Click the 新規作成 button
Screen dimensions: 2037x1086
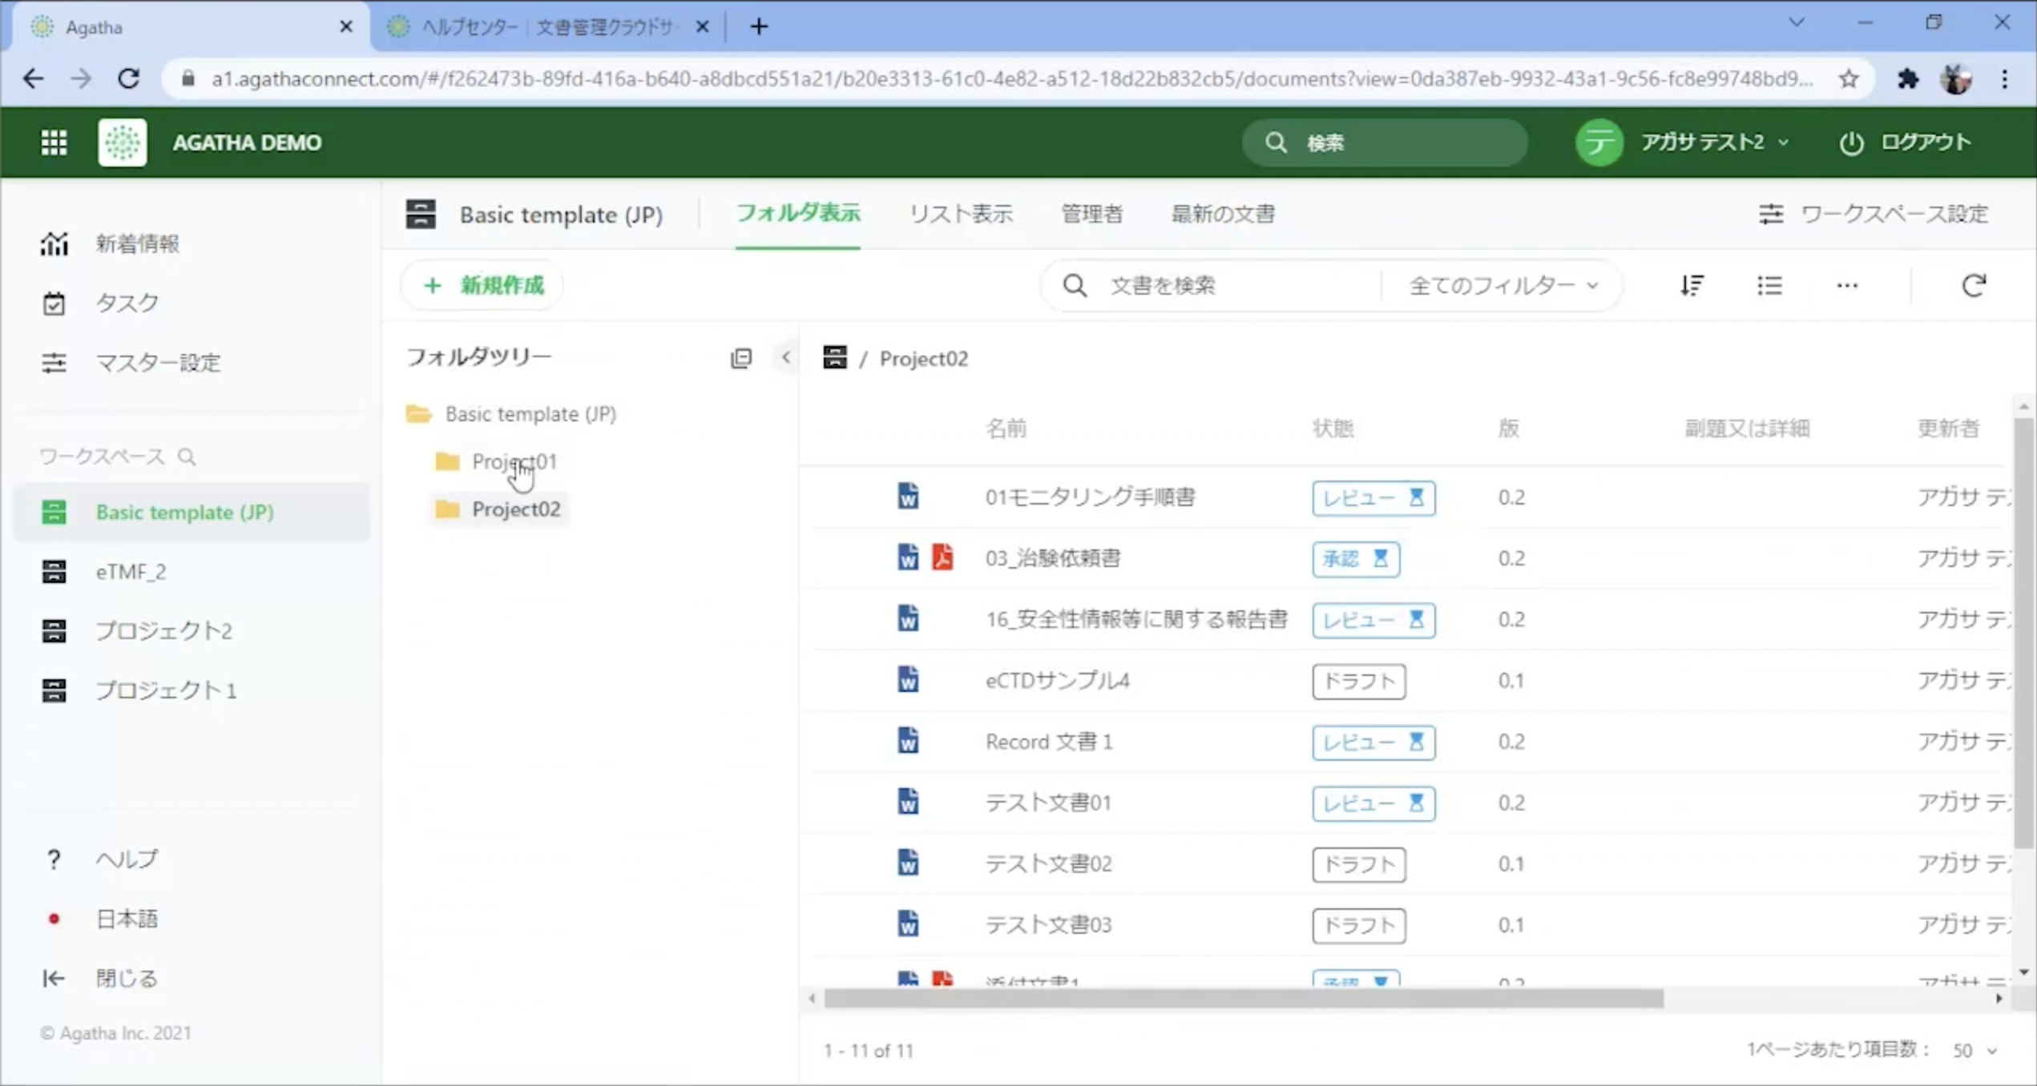pyautogui.click(x=483, y=285)
